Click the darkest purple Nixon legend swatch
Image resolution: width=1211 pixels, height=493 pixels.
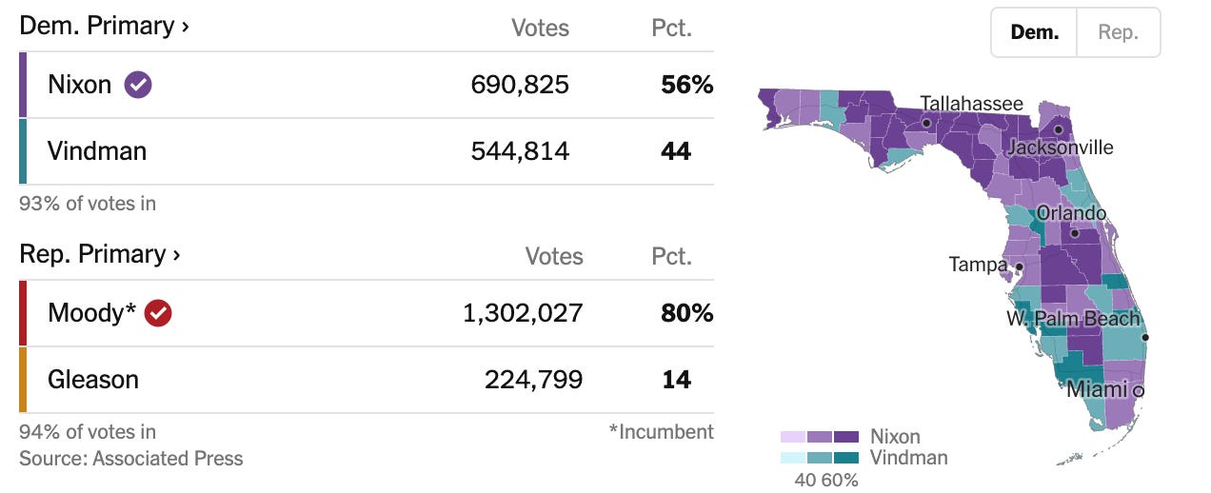(845, 437)
